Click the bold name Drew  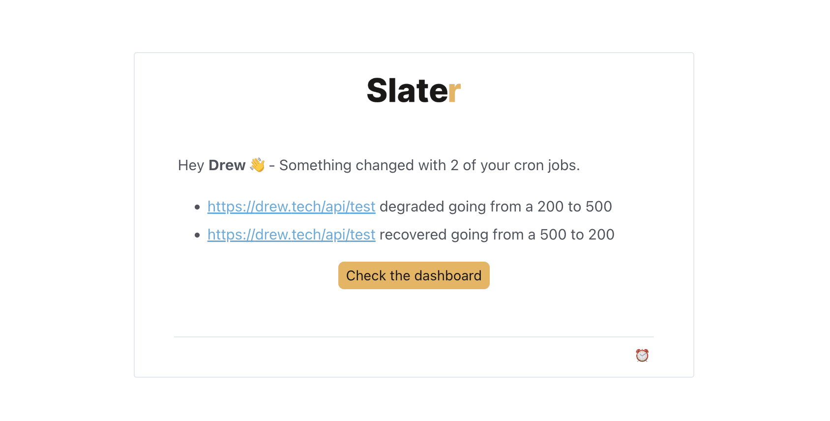click(227, 165)
